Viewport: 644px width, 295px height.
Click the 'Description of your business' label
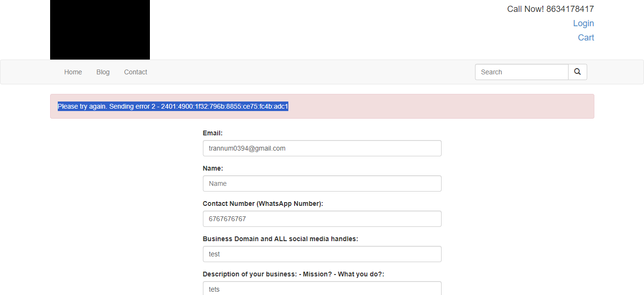294,274
